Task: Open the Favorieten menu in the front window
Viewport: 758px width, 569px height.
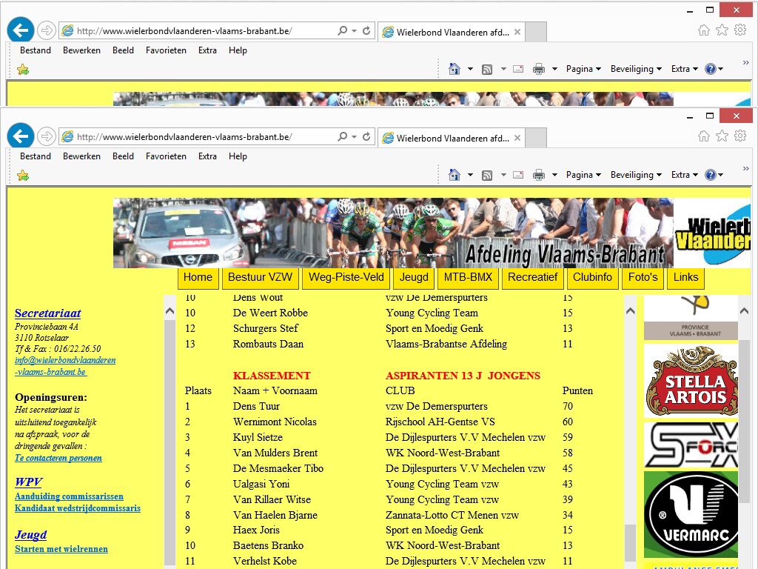Action: [166, 156]
